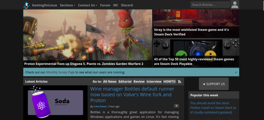The height and width of the screenshot is (120, 264).
Task: Click the Popular this week heading
Action: click(204, 95)
